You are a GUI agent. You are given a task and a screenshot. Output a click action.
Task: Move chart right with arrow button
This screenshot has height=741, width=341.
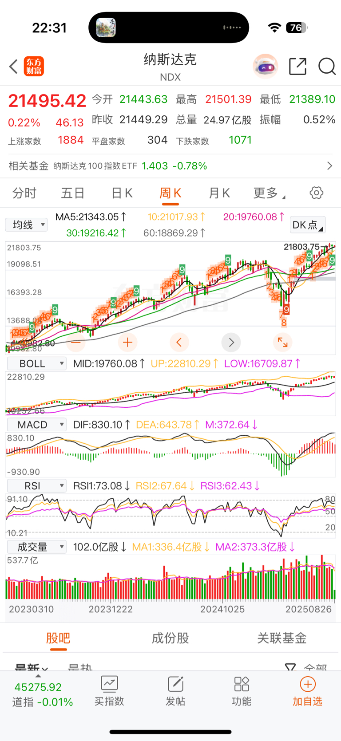(231, 342)
